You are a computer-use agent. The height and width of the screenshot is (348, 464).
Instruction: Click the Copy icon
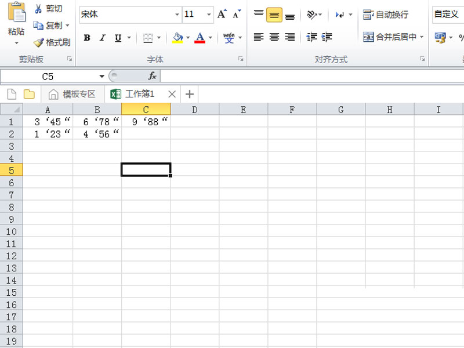38,26
